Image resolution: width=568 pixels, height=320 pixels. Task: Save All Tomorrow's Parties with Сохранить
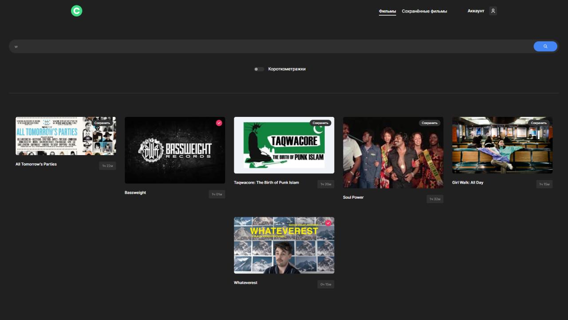click(x=102, y=123)
